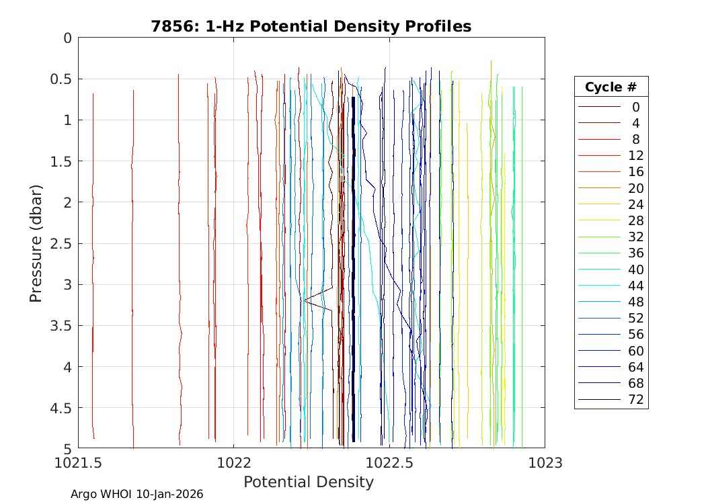Click the thick dark blue profile line

[353, 269]
